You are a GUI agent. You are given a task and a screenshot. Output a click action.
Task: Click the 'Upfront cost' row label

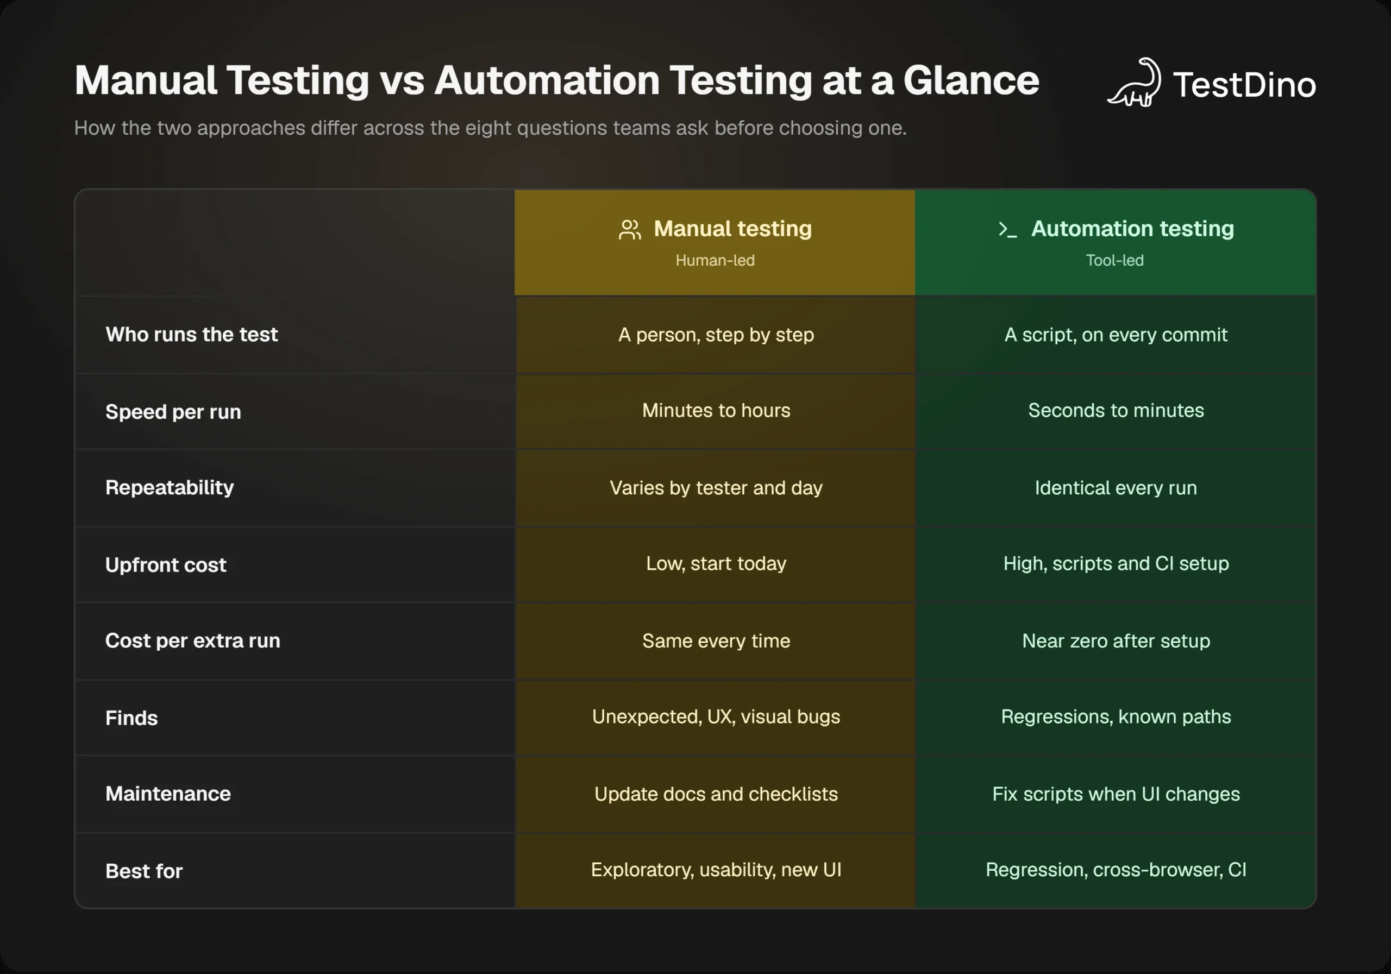pyautogui.click(x=165, y=565)
